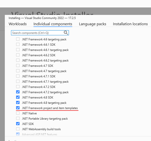
Task: Click the '.NET Native' label text
Action: pyautogui.click(x=29, y=113)
